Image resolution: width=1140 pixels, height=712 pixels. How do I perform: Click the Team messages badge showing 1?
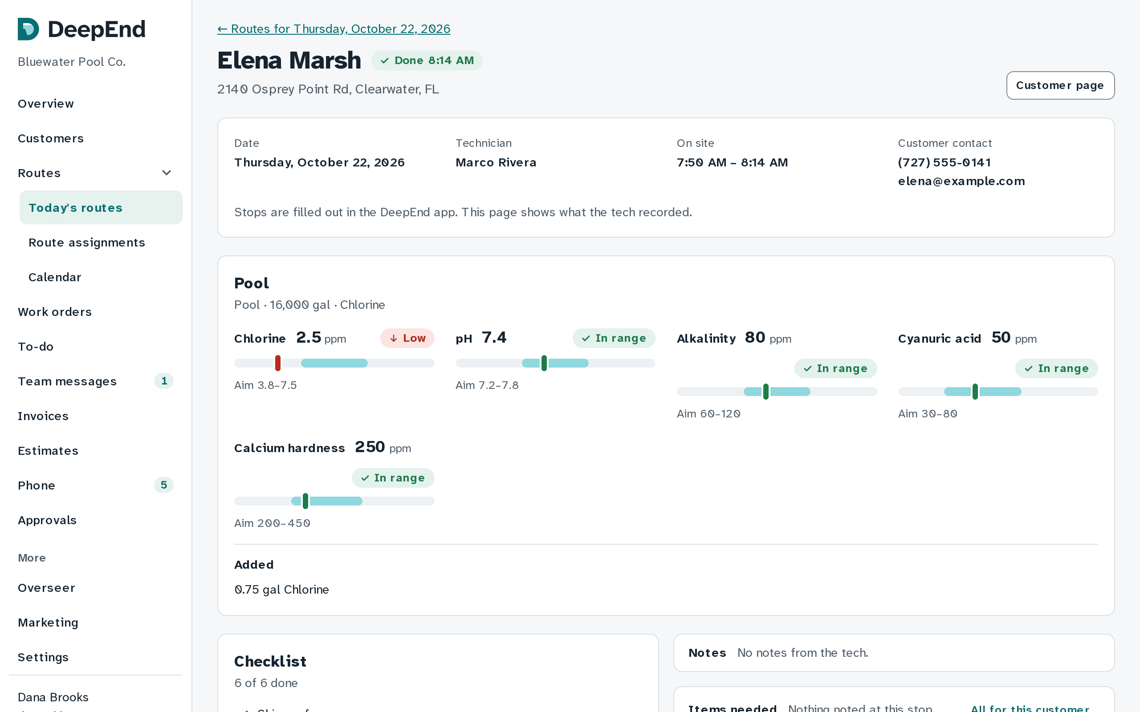coord(164,381)
